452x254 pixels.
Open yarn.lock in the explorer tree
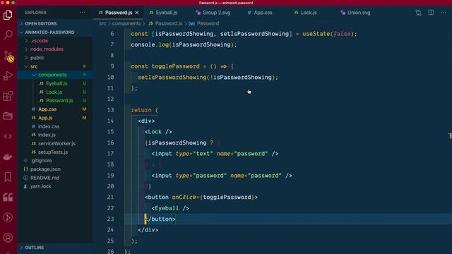[41, 186]
